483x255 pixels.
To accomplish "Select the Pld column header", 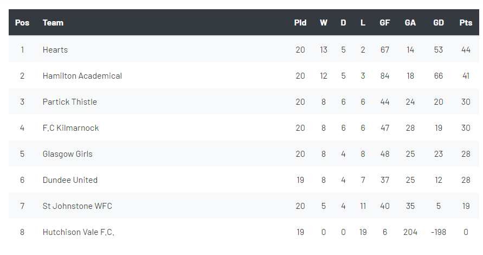I will point(300,23).
